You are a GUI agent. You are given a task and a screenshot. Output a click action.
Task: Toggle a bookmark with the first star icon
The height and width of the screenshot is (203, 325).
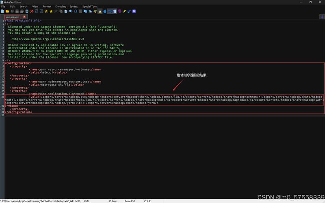coord(46,11)
